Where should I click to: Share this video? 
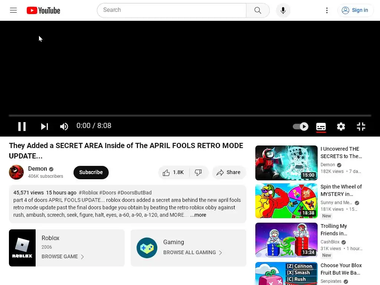[229, 172]
